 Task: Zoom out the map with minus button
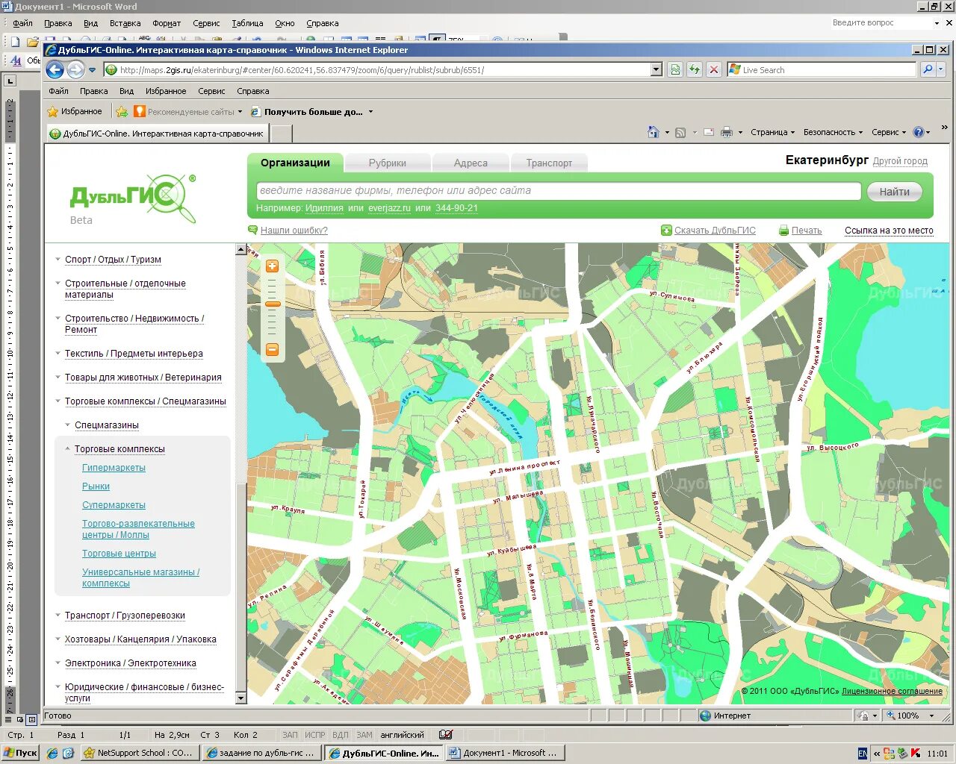click(272, 349)
